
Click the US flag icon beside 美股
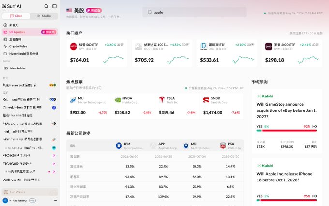[69, 10]
